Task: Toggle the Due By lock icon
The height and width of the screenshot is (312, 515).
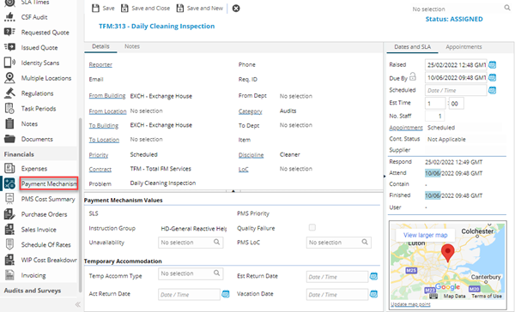Action: pos(413,76)
